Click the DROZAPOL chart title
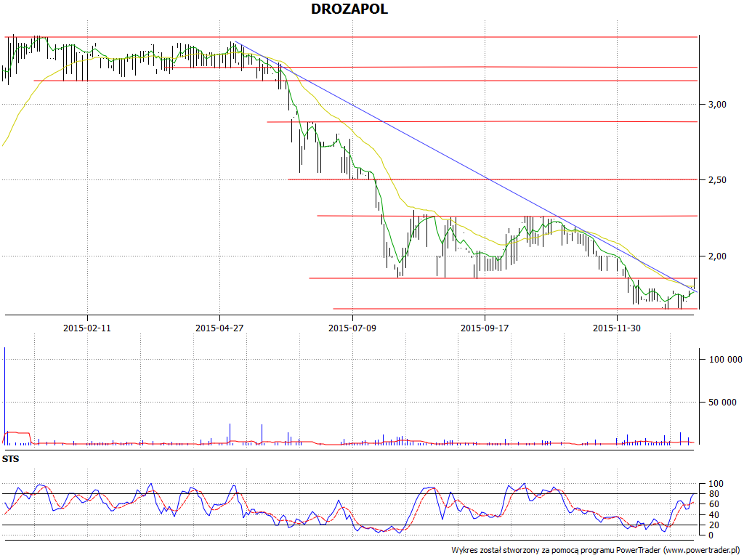 point(349,9)
